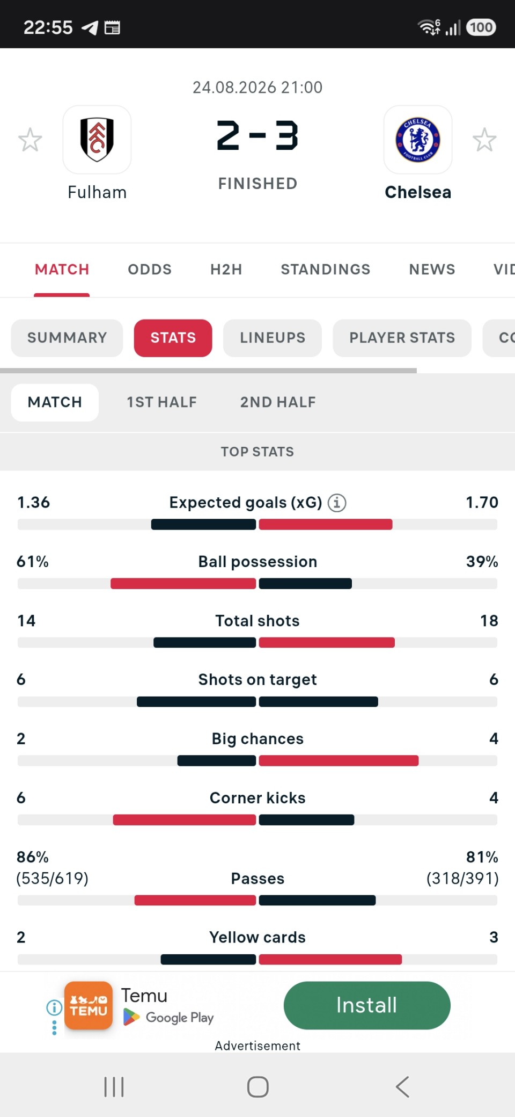The height and width of the screenshot is (1117, 515).
Task: Show 1ST HALF statistics
Action: point(161,402)
